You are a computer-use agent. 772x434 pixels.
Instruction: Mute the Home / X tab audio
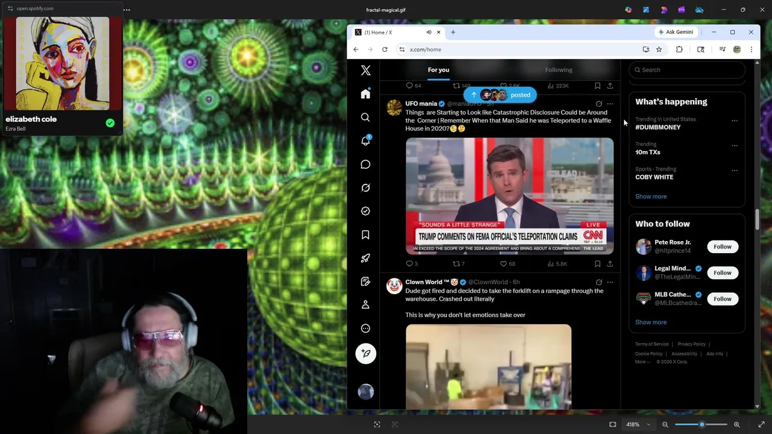pos(429,32)
